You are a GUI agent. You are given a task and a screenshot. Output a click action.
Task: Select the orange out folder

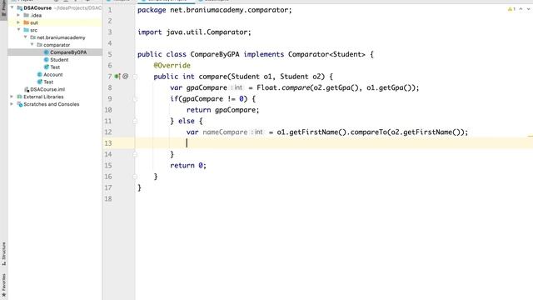pos(33,22)
